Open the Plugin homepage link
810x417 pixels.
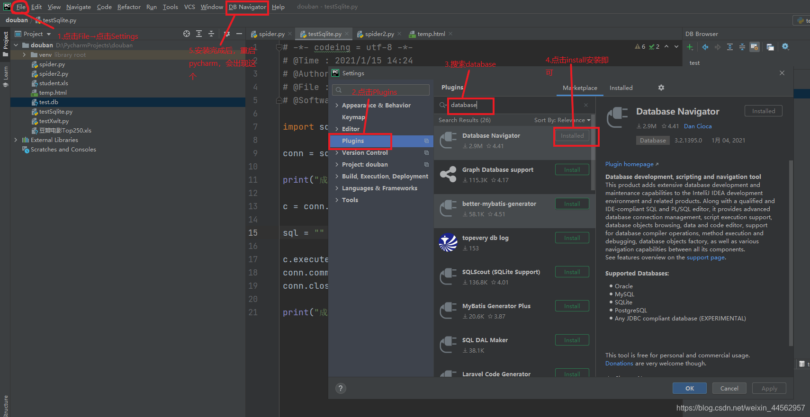click(632, 164)
